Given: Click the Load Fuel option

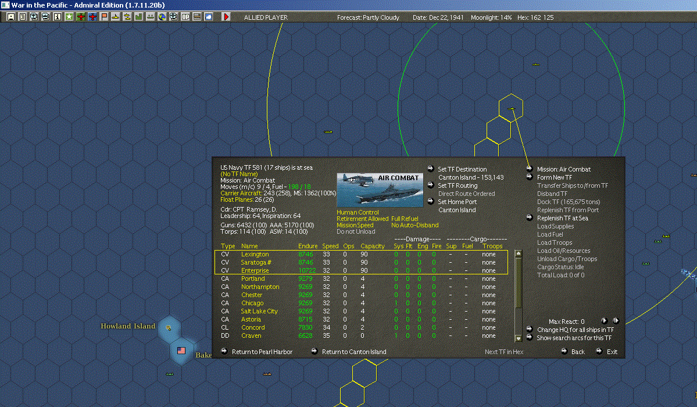Looking at the screenshot, I should pyautogui.click(x=550, y=234).
